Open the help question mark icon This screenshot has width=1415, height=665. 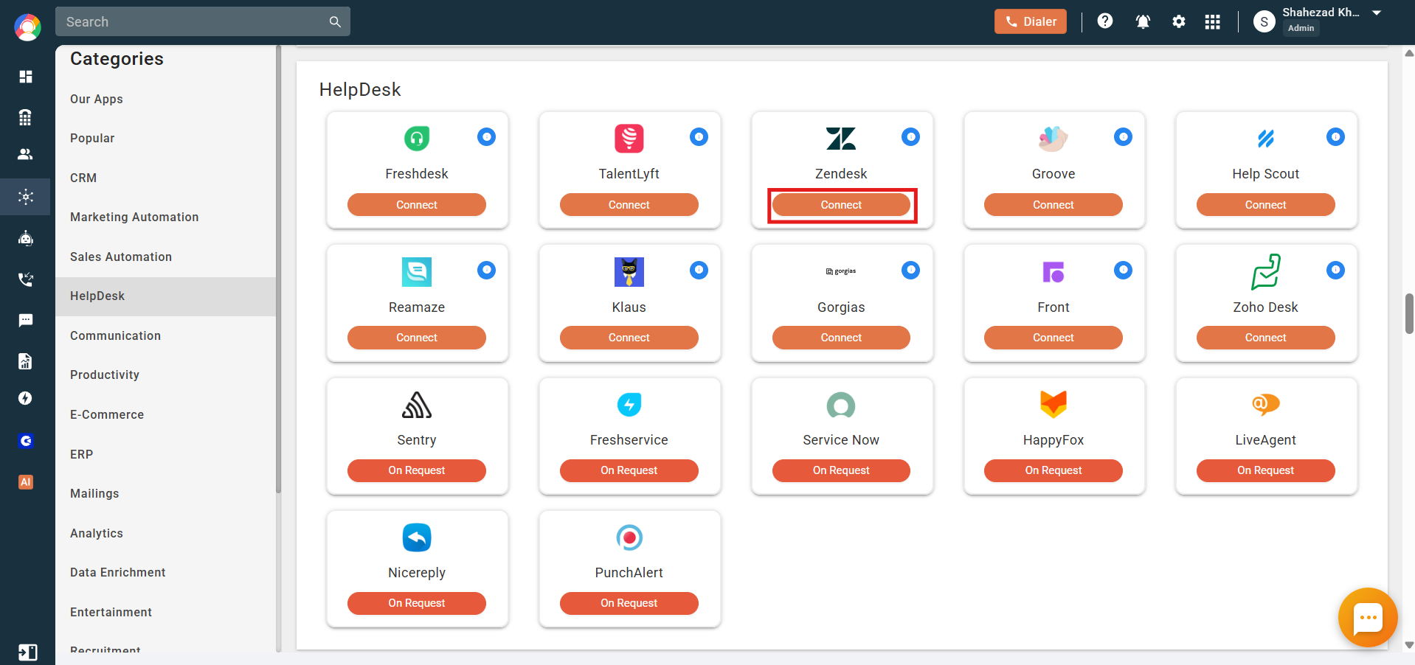click(1105, 21)
